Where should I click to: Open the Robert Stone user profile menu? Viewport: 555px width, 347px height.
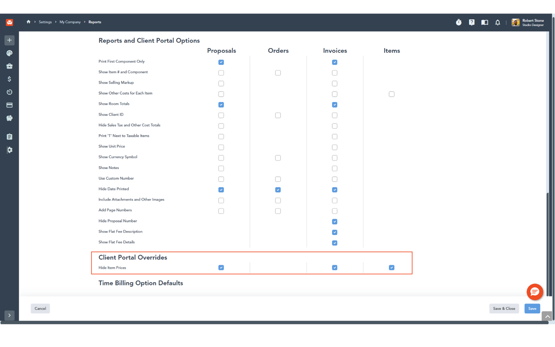pyautogui.click(x=528, y=23)
